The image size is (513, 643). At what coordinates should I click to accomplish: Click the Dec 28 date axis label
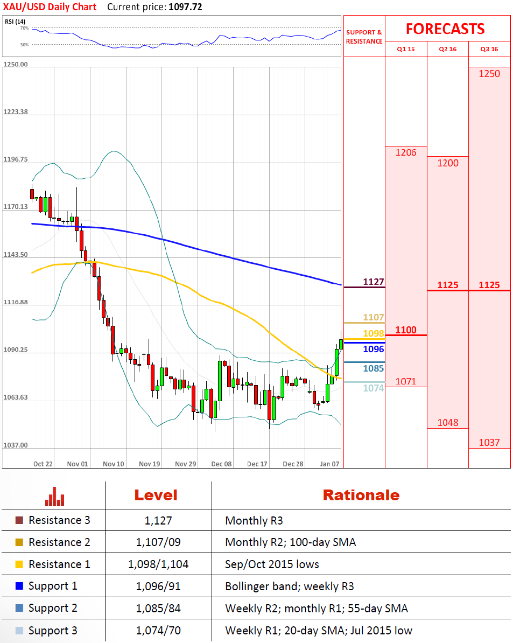pyautogui.click(x=293, y=464)
